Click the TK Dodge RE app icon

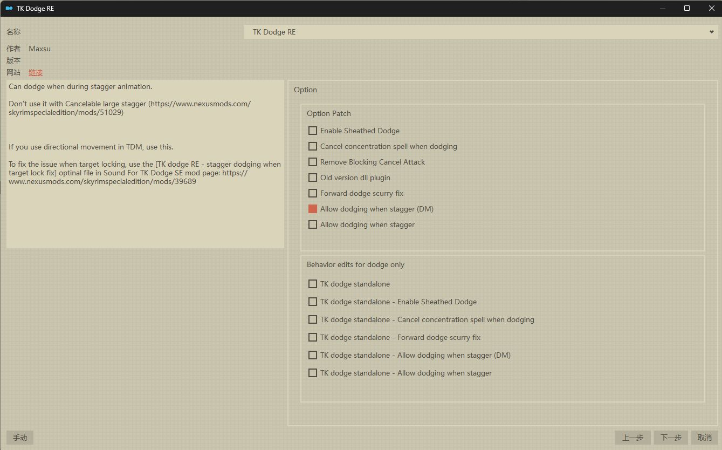pyautogui.click(x=9, y=8)
